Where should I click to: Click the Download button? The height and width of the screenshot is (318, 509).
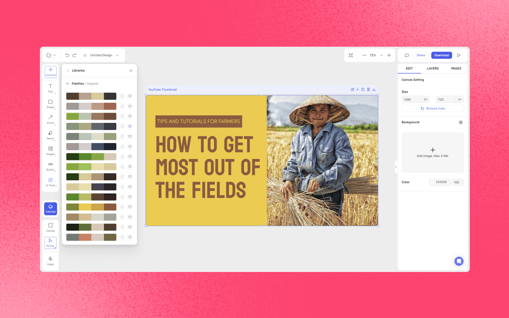pos(441,55)
